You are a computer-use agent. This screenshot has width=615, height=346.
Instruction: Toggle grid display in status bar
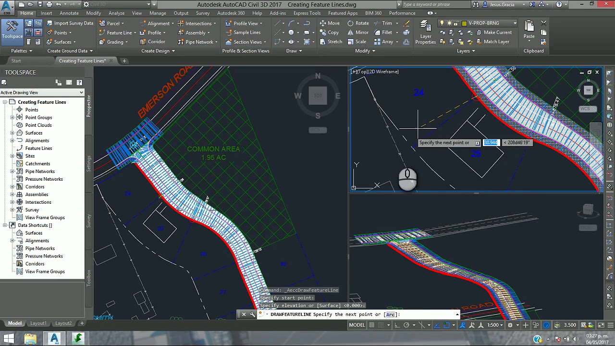372,325
